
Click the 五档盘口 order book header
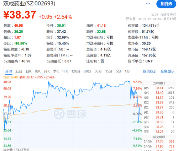click(x=159, y=83)
